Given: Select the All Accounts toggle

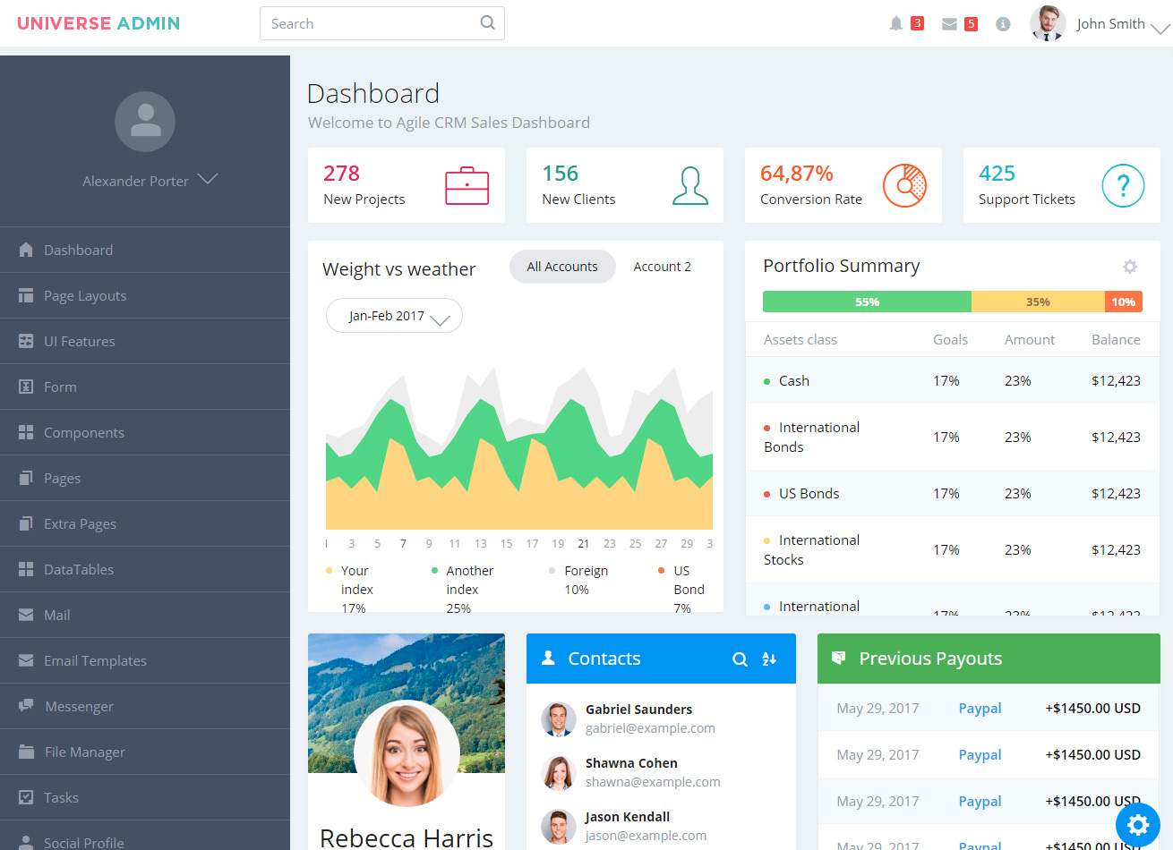Looking at the screenshot, I should tap(562, 267).
